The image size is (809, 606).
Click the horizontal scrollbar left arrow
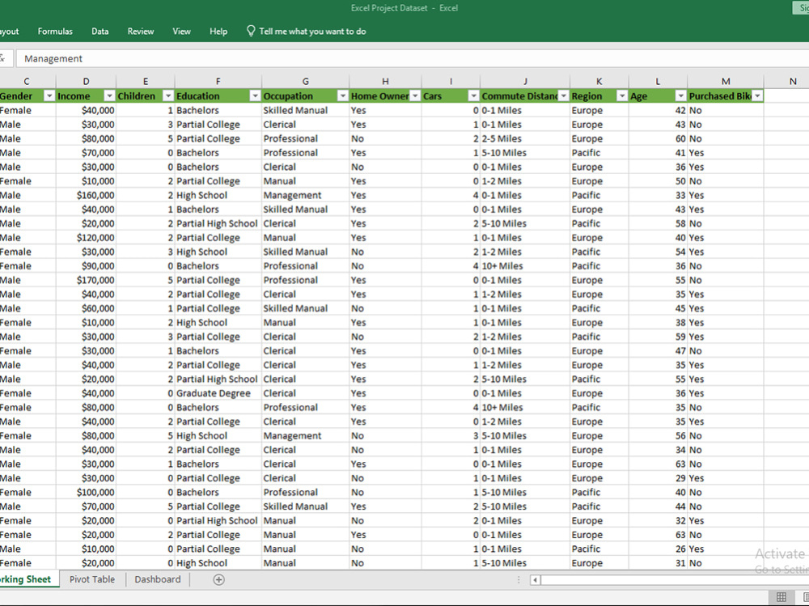click(x=535, y=579)
